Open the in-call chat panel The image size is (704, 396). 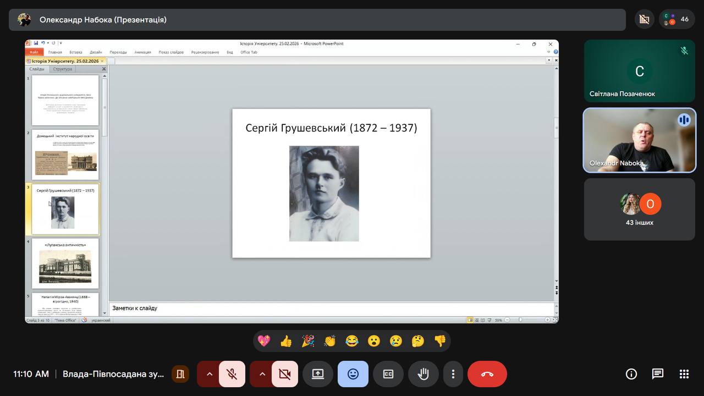(x=657, y=374)
